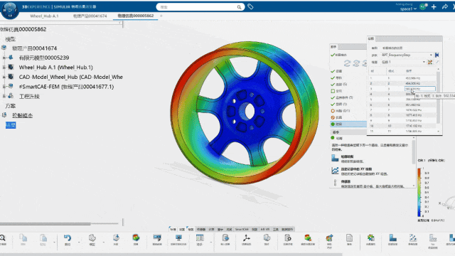The height and width of the screenshot is (256, 455).
Task: Select the mode 8 row at 1077.413 Hz
Action: coord(402,115)
